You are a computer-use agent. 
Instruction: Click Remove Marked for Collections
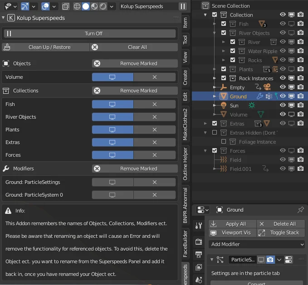click(x=135, y=91)
